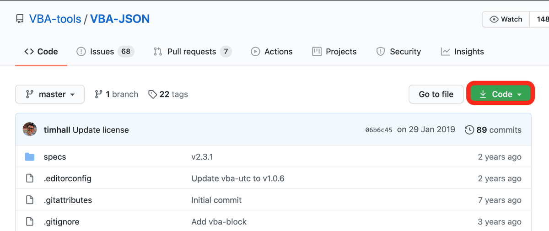
Task: Click the tags icon
Action: point(153,94)
